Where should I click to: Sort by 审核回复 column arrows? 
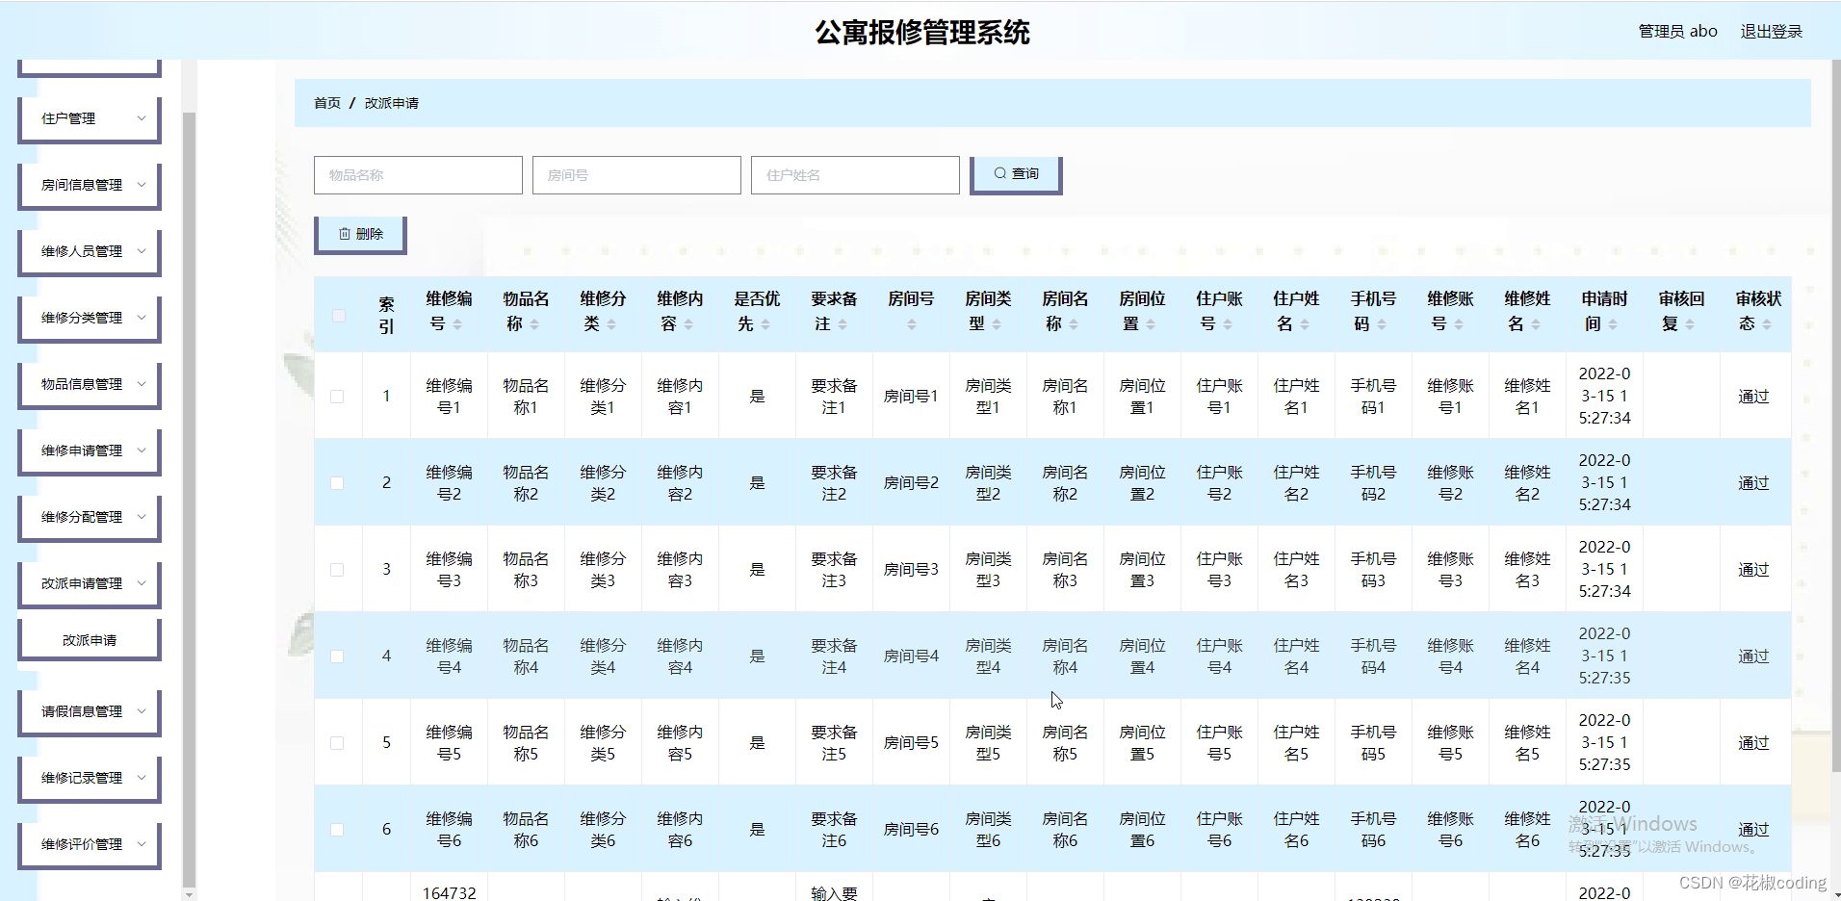[1690, 324]
